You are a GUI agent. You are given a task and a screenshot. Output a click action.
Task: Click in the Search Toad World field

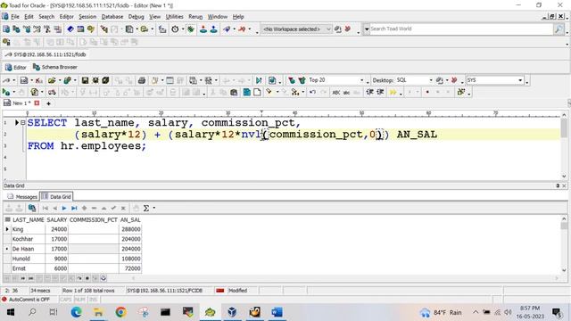[x=461, y=29]
